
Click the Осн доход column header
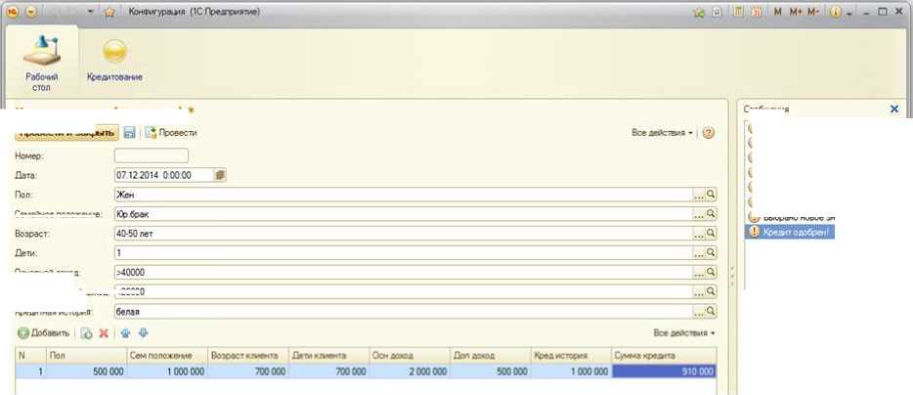[x=410, y=355]
